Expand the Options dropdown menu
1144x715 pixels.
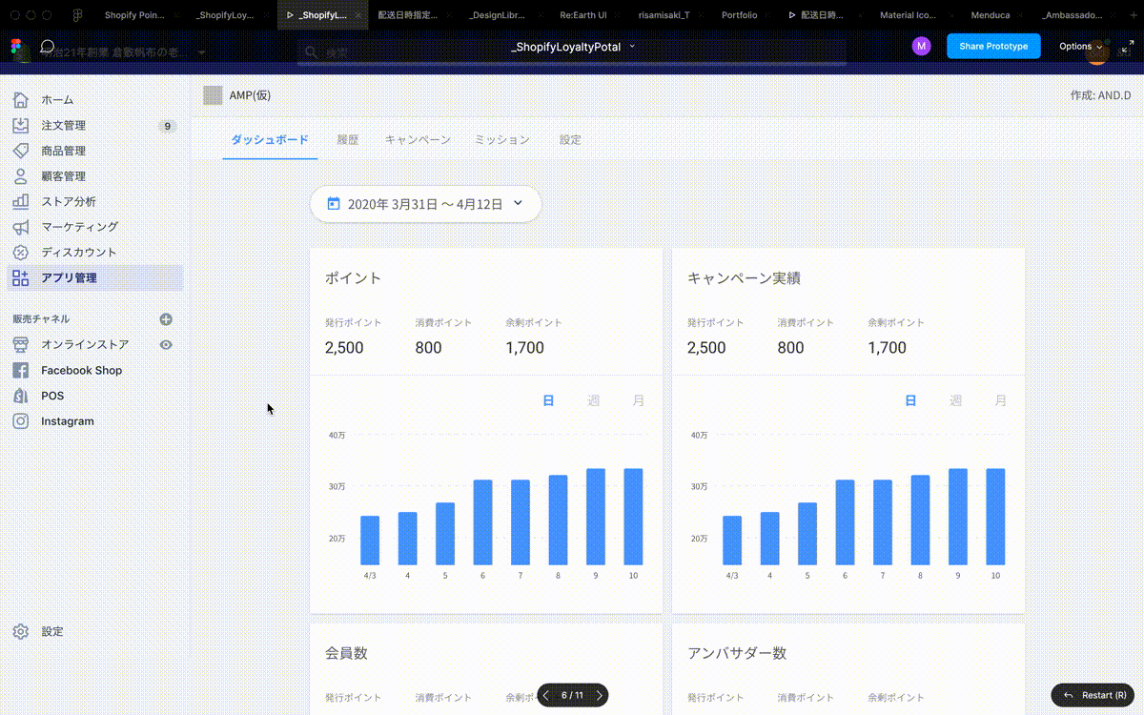pyautogui.click(x=1080, y=47)
